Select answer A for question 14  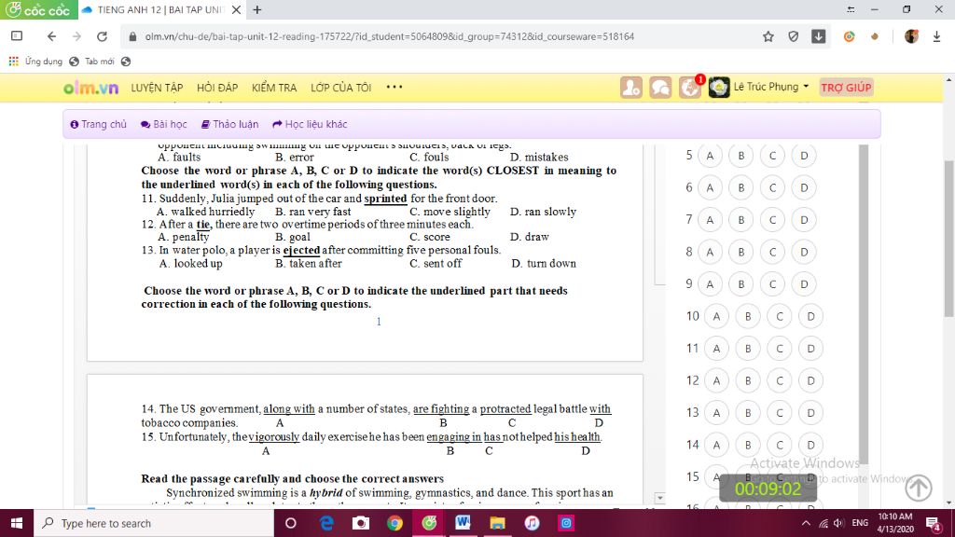pos(716,445)
